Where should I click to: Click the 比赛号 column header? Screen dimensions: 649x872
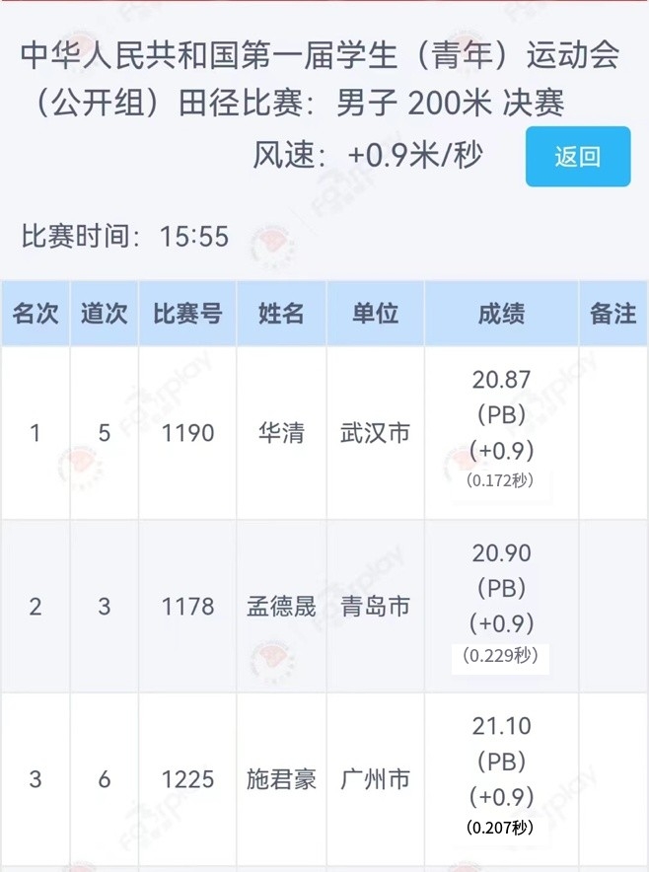point(187,313)
